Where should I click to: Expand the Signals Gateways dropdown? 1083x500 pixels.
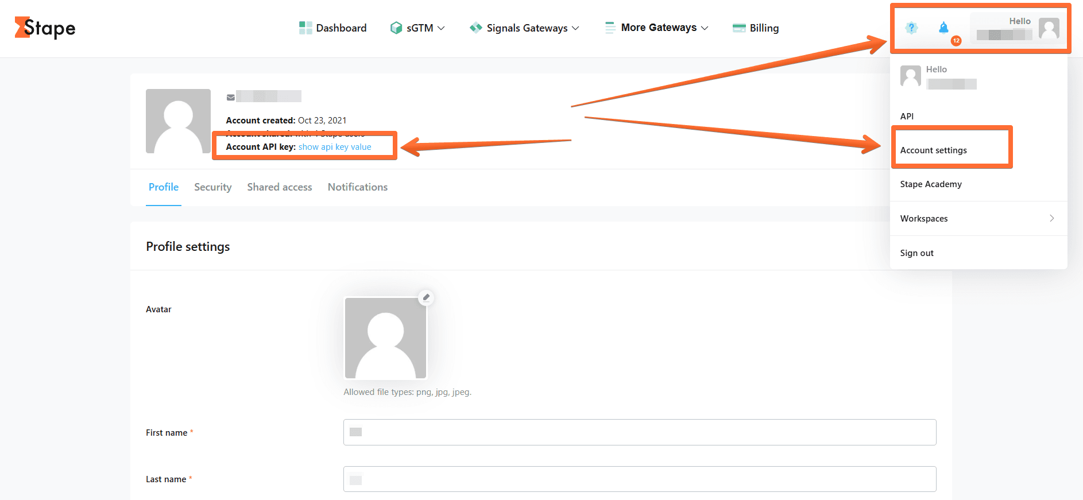pyautogui.click(x=575, y=28)
